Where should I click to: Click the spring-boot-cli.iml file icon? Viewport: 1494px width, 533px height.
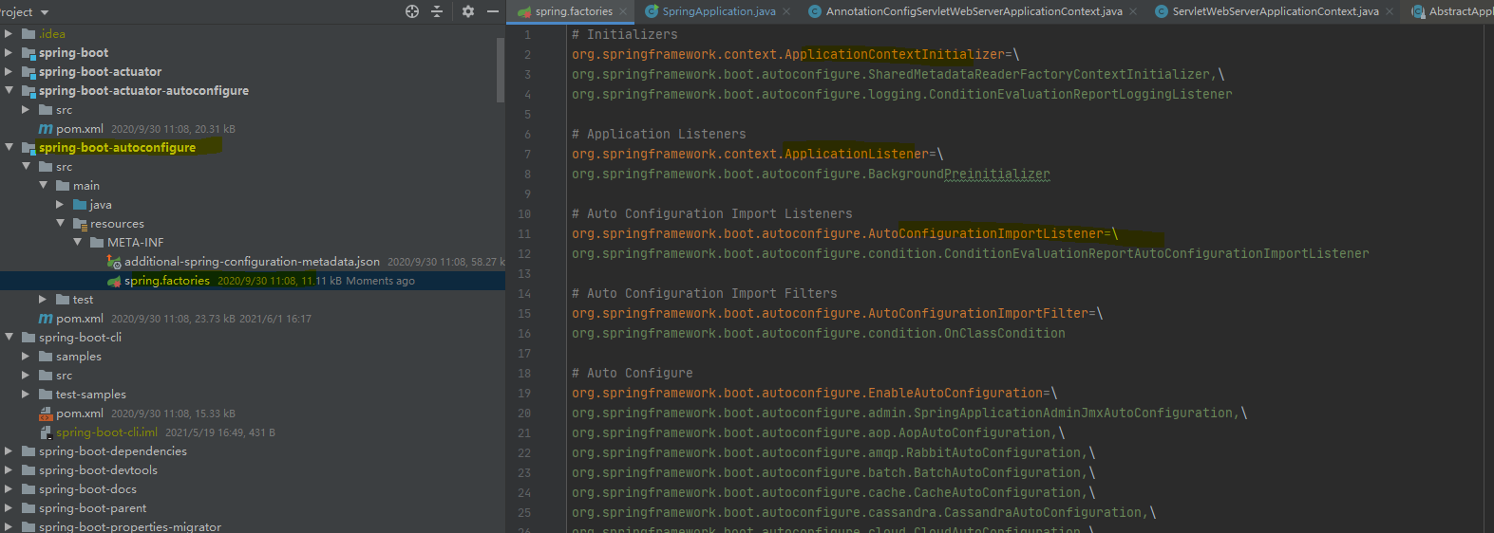click(x=46, y=432)
